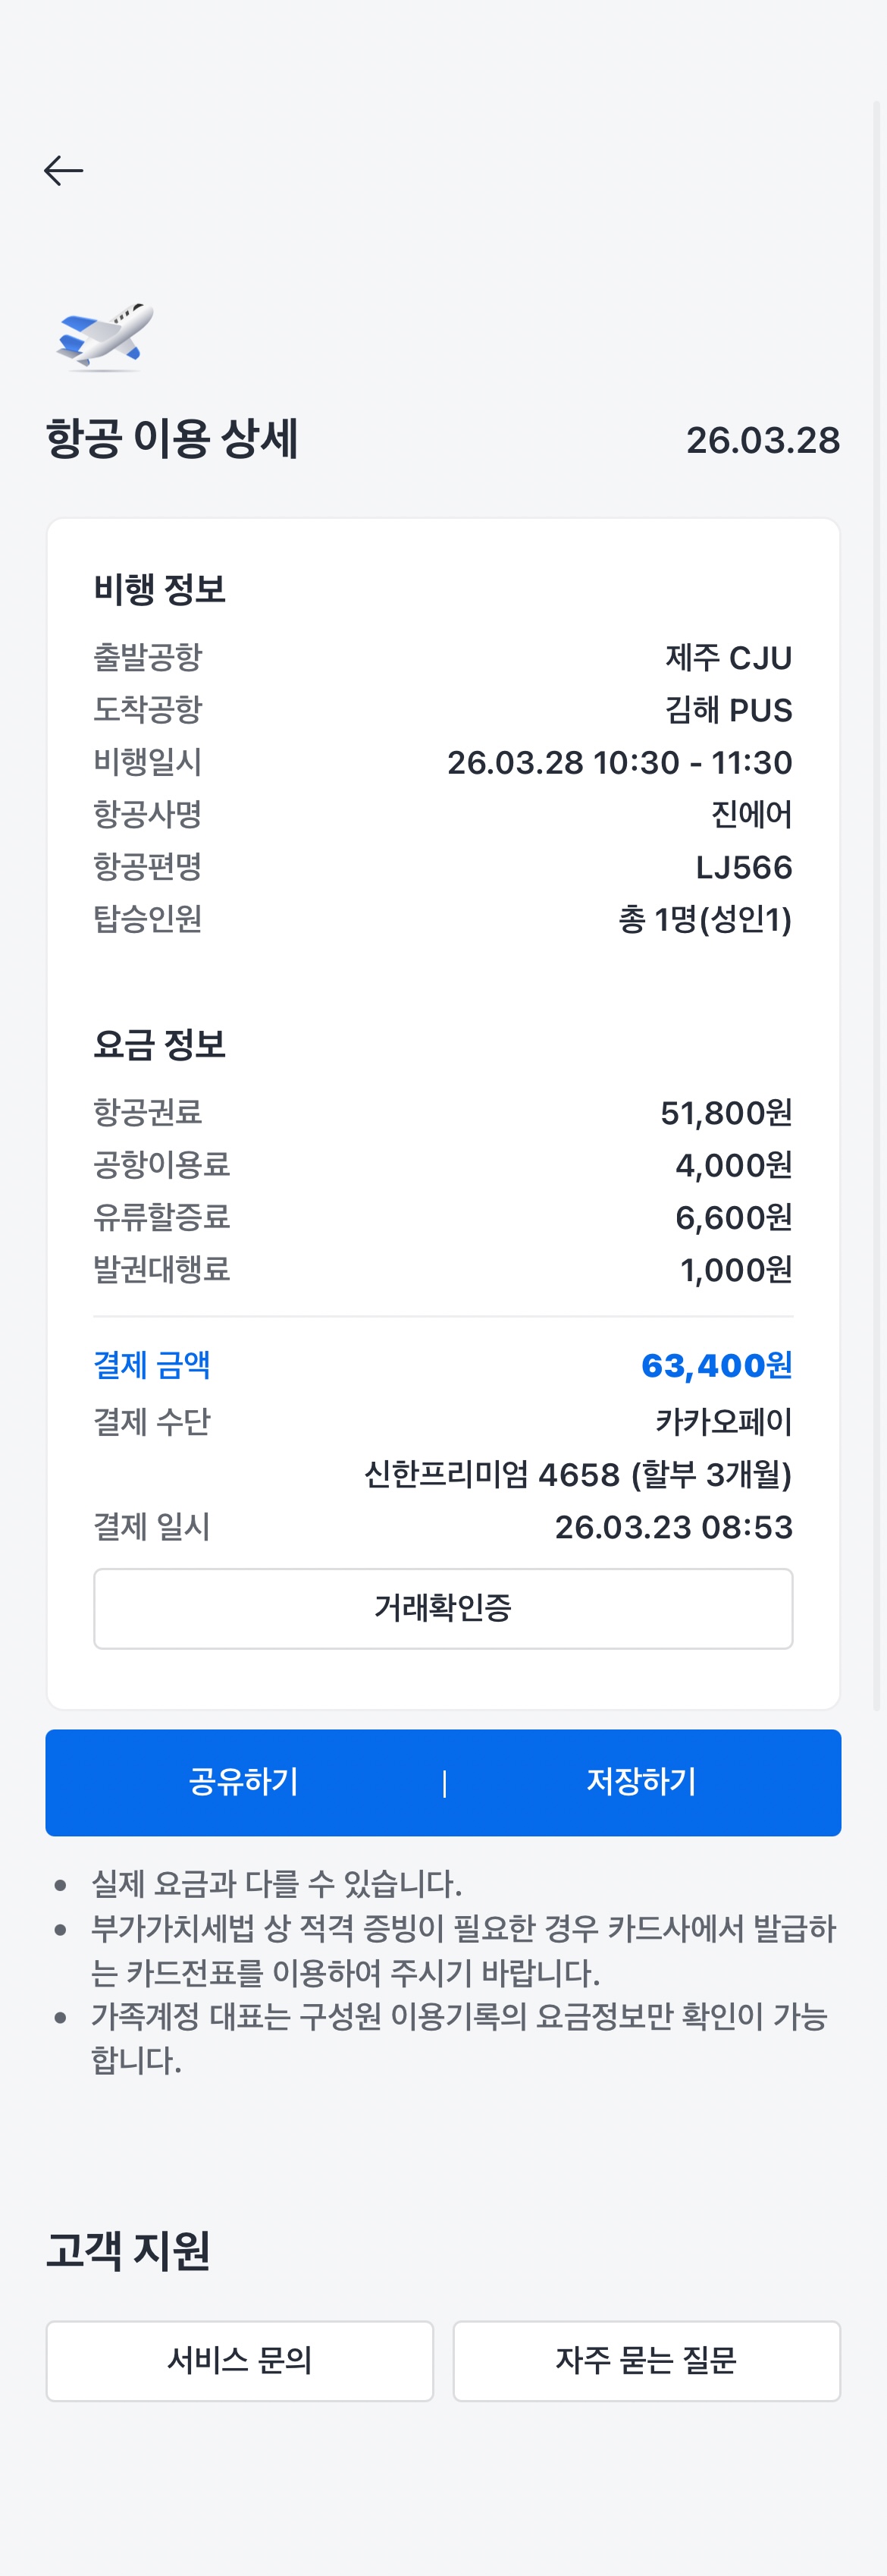Image resolution: width=887 pixels, height=2576 pixels.
Task: Open 자주 묻는 질문 FAQ
Action: 646,2360
